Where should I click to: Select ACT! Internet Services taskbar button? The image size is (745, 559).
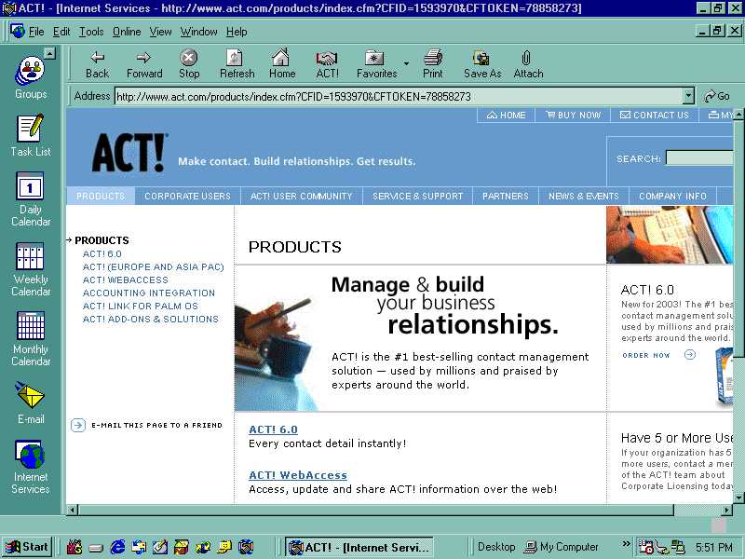pyautogui.click(x=359, y=547)
